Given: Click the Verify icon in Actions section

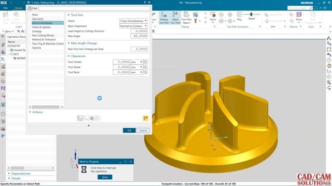Looking at the screenshot, I should (92, 118).
